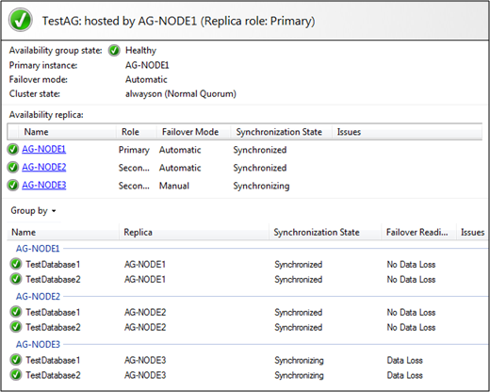Collapse the AG-NODE3 database group header
490x392 pixels.
38,344
